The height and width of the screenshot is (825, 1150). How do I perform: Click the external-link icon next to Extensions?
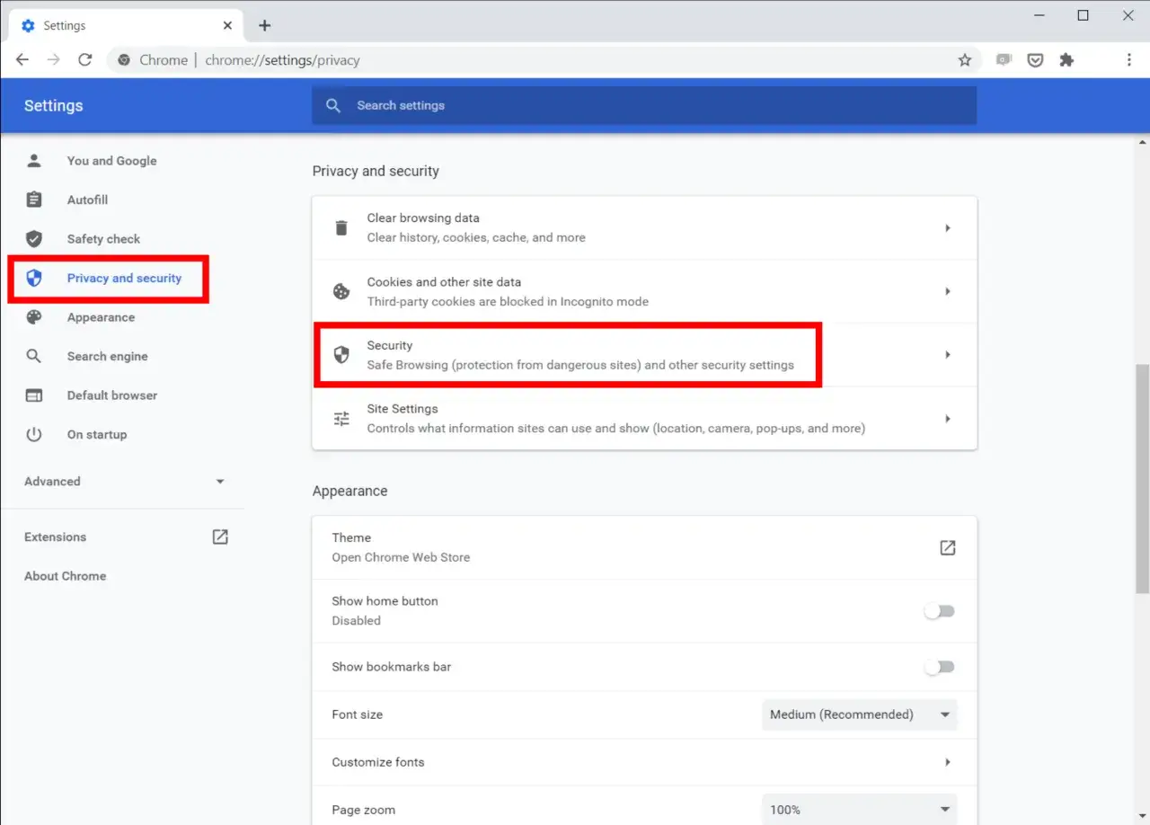220,537
